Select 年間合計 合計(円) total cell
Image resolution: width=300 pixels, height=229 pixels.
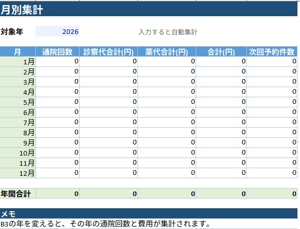[x=221, y=194]
